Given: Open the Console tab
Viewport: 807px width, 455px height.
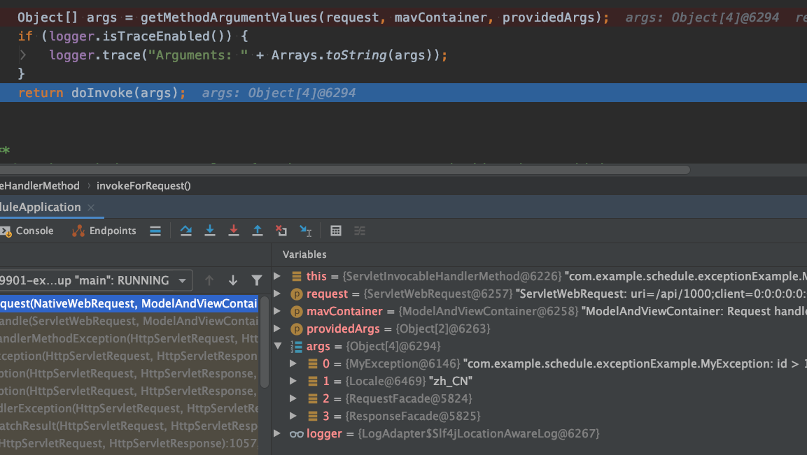Looking at the screenshot, I should tap(27, 231).
